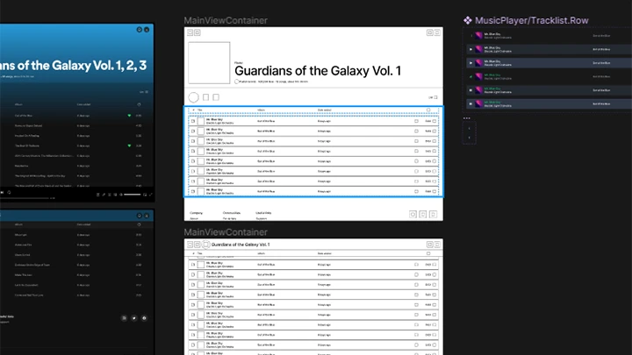Click last top-right icon placeholder in lower wireframe
This screenshot has height=355, width=632.
coord(437,245)
